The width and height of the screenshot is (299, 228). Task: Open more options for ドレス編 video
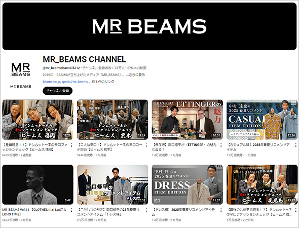(221, 210)
